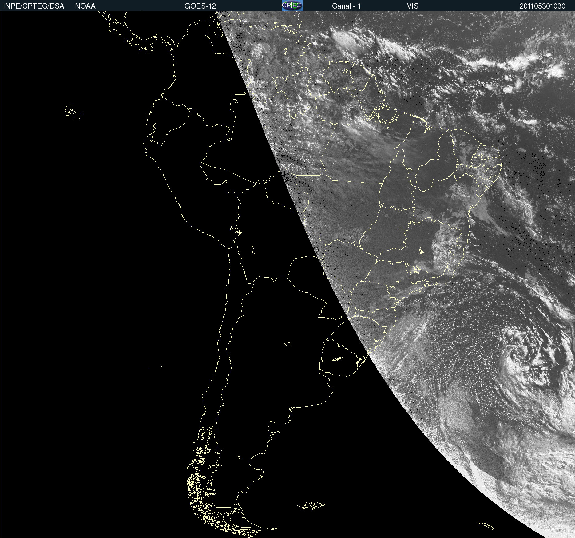Click the 'Canal - 1' channel label
Viewport: 575px width, 538px height.
point(346,6)
